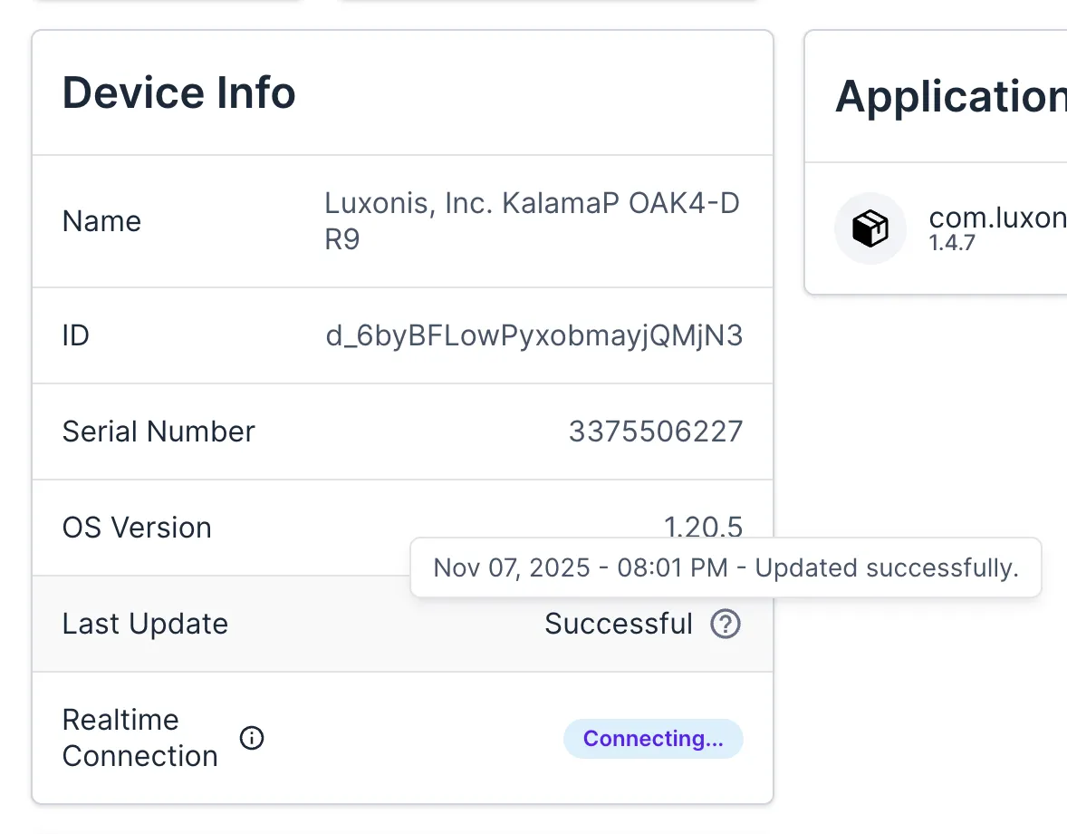Click the OS version value 1.20.5
Screen dimensions: 1067x834
pos(703,526)
